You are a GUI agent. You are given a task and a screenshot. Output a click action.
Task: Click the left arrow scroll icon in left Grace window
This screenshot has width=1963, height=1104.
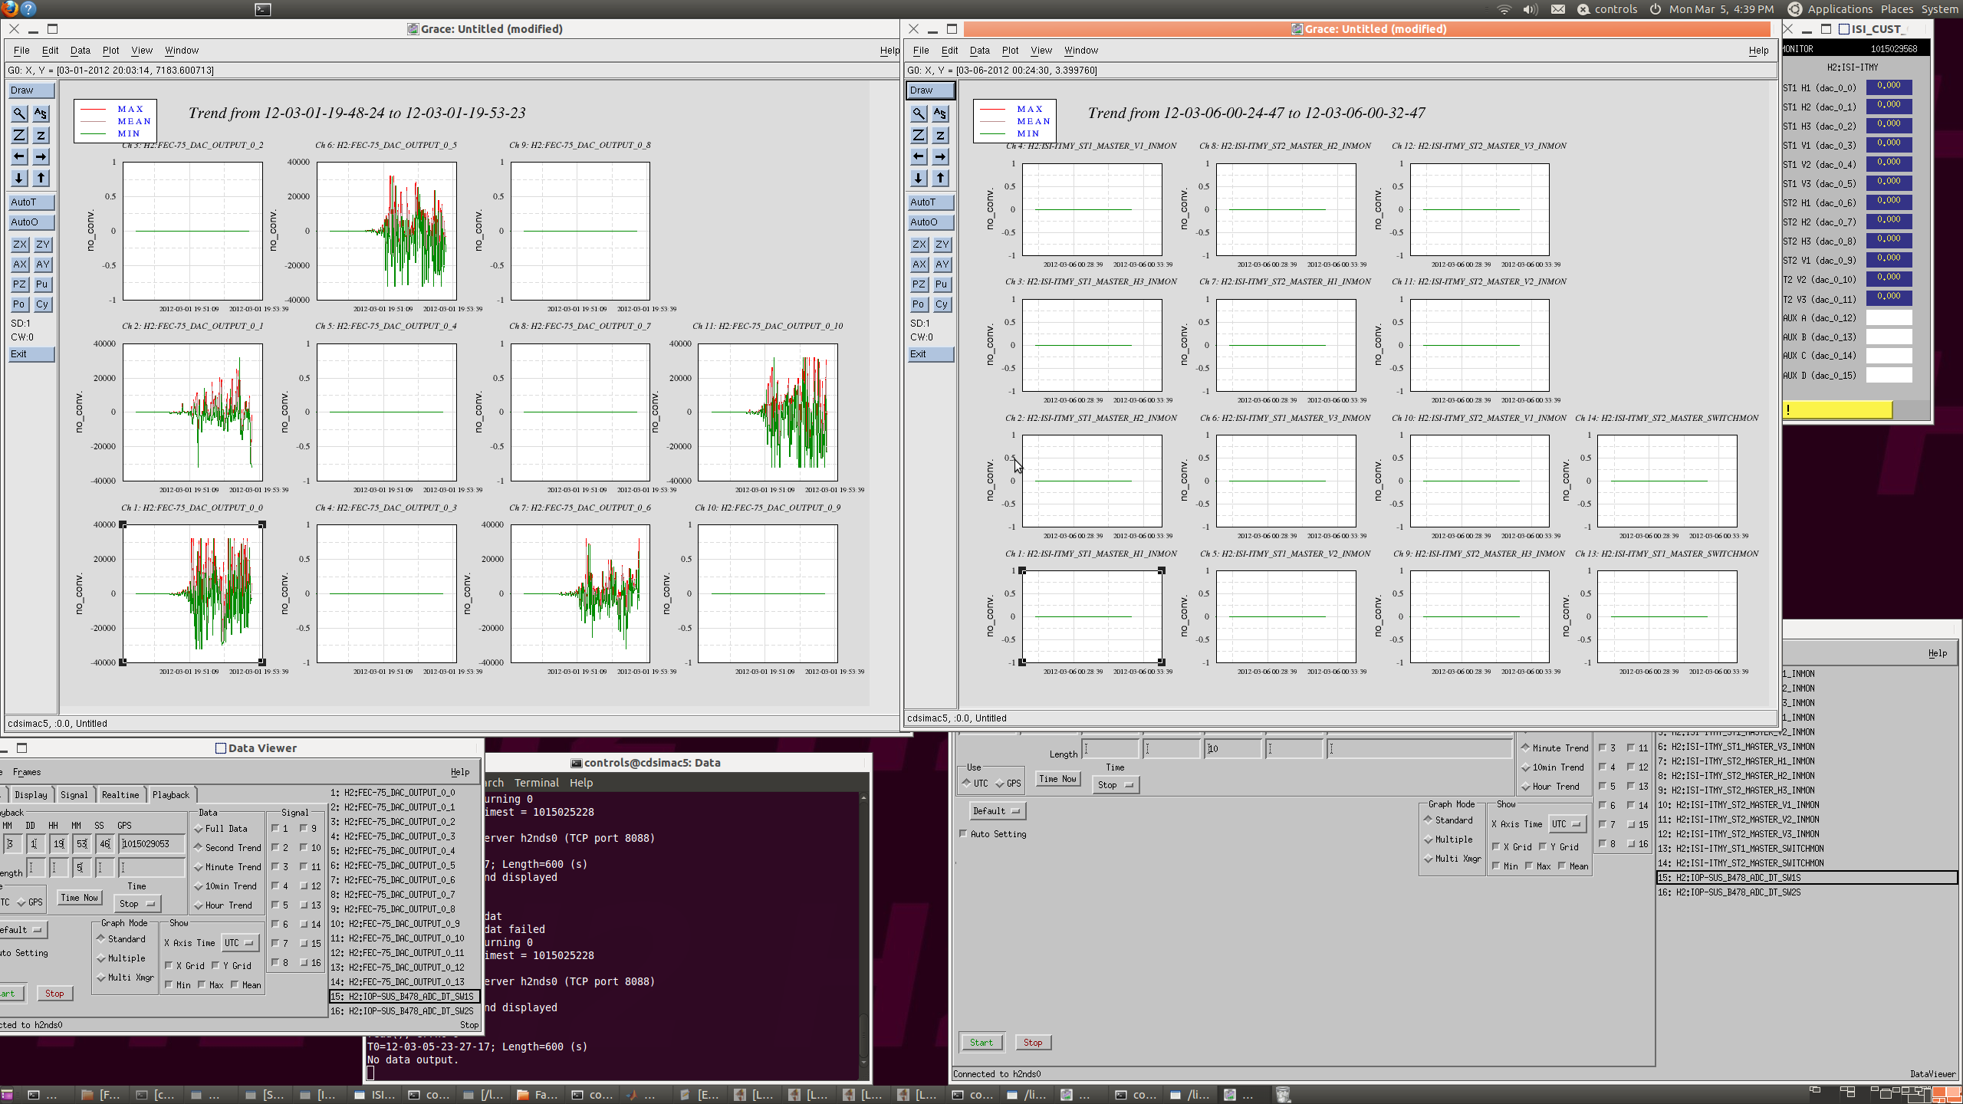(19, 156)
